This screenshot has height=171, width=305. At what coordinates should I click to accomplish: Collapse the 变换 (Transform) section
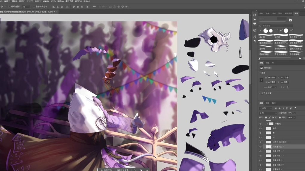[260, 73]
